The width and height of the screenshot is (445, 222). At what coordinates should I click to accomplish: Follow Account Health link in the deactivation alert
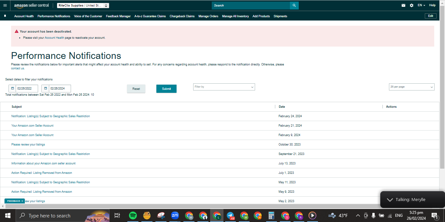(x=54, y=38)
